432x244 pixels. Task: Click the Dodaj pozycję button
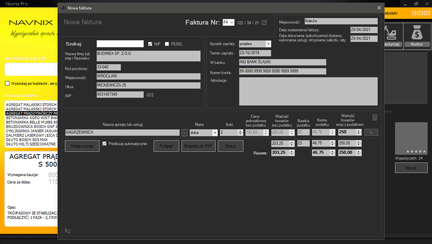[82, 146]
